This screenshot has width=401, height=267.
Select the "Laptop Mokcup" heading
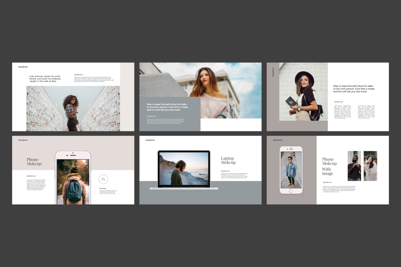[228, 160]
